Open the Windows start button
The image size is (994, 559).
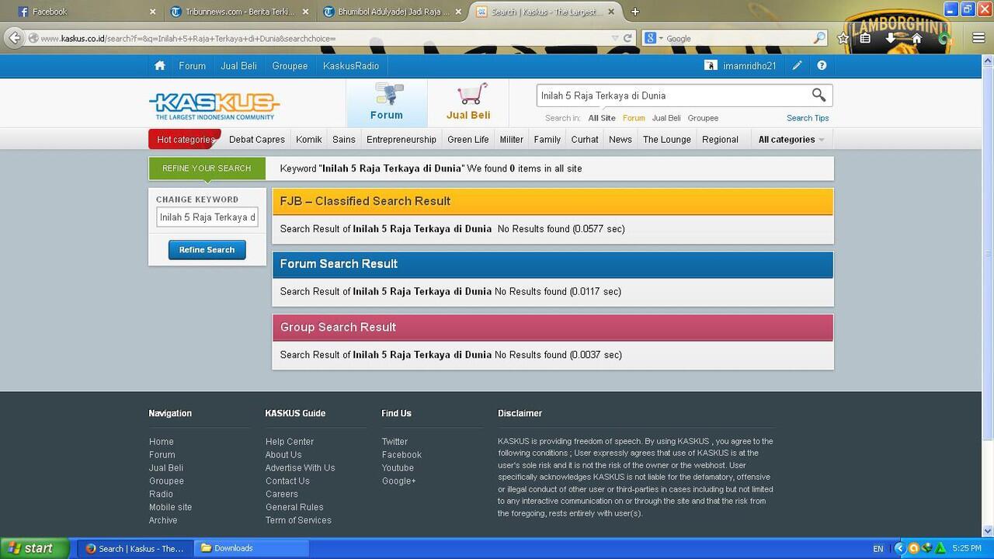(35, 548)
